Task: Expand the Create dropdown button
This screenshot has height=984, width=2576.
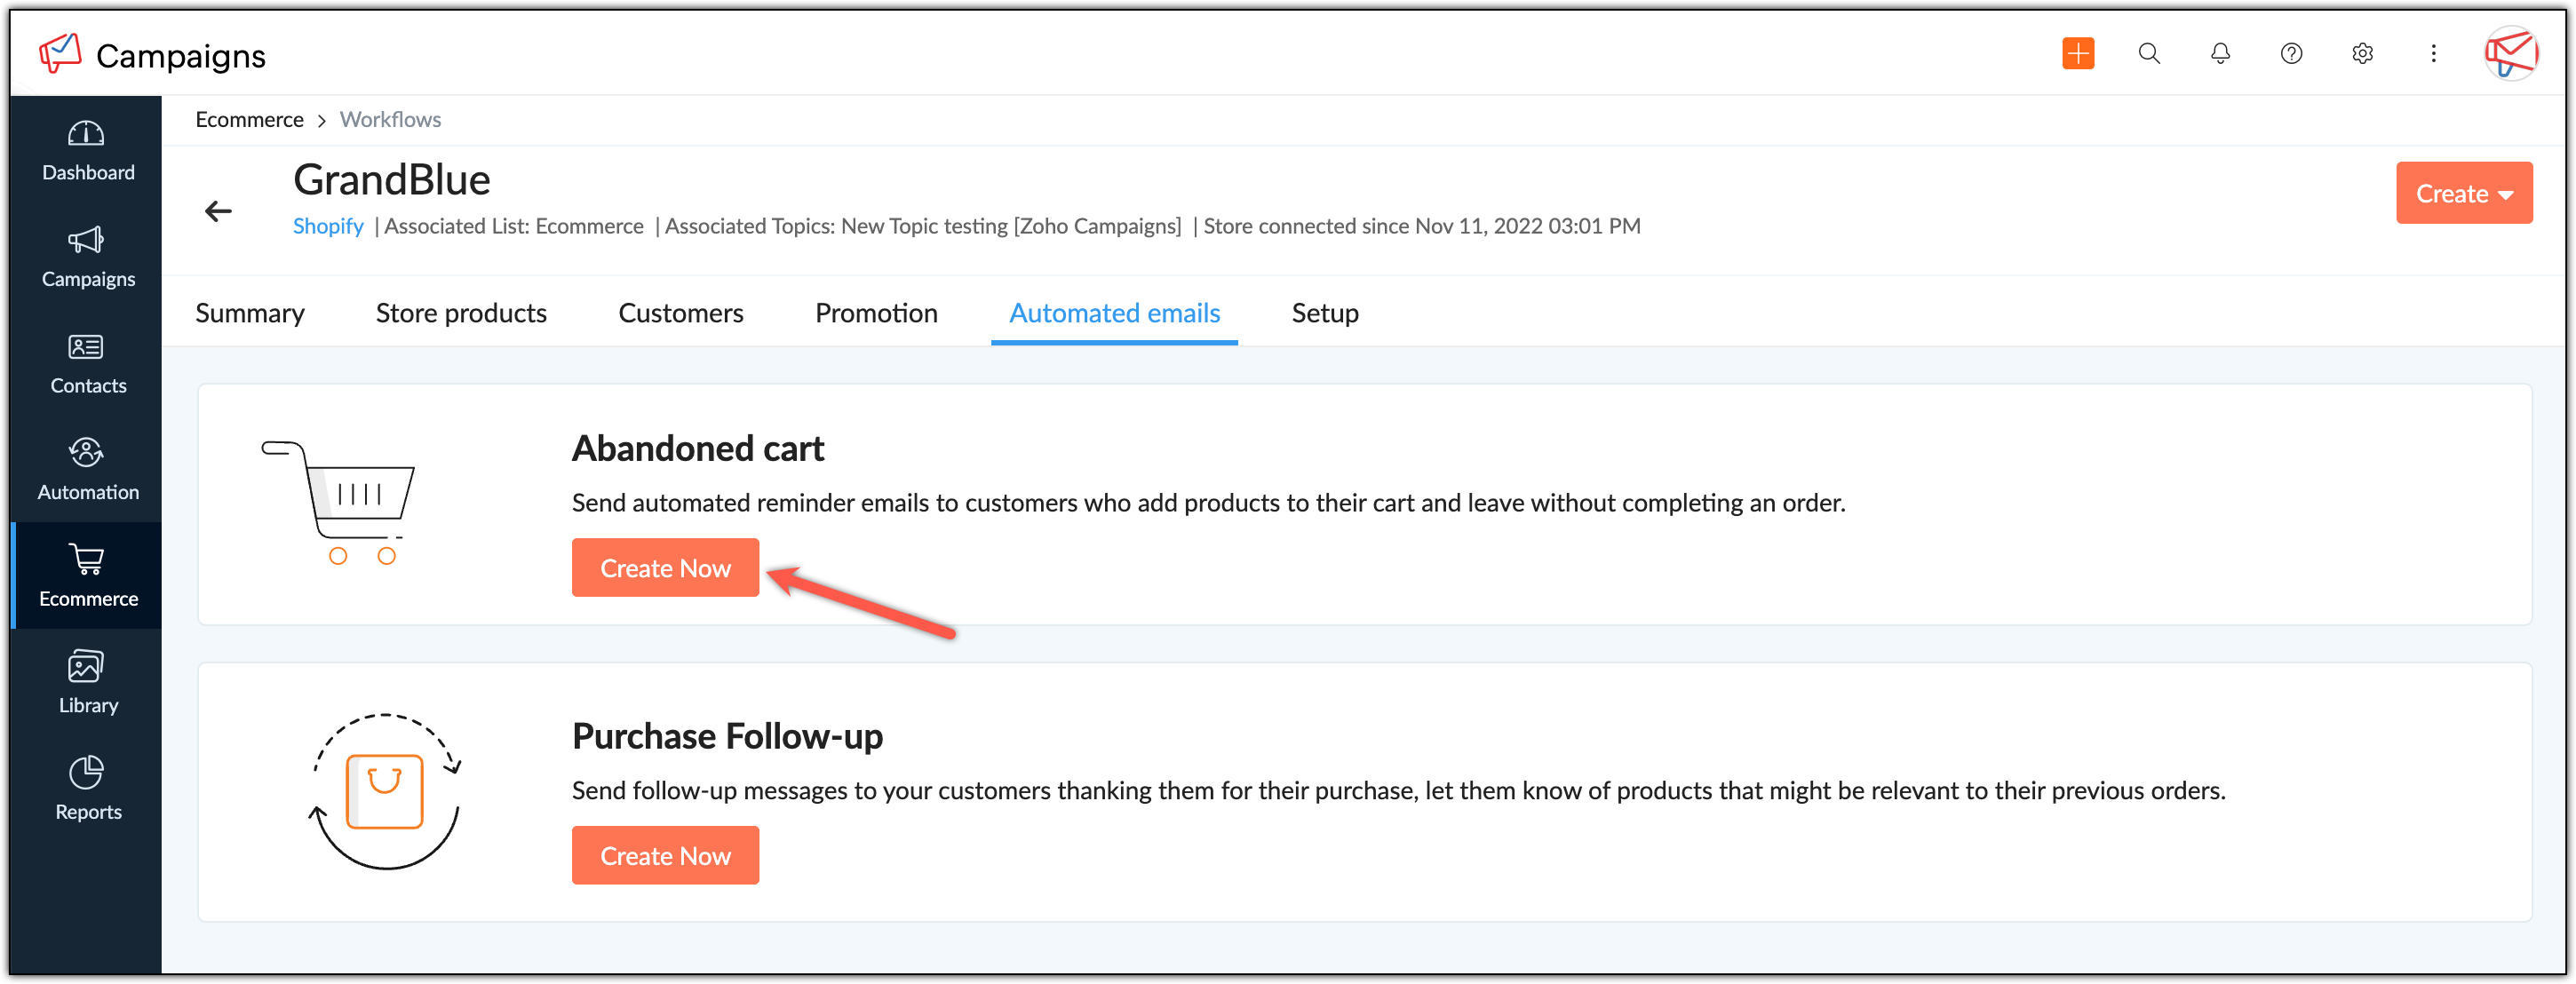Action: point(2463,193)
